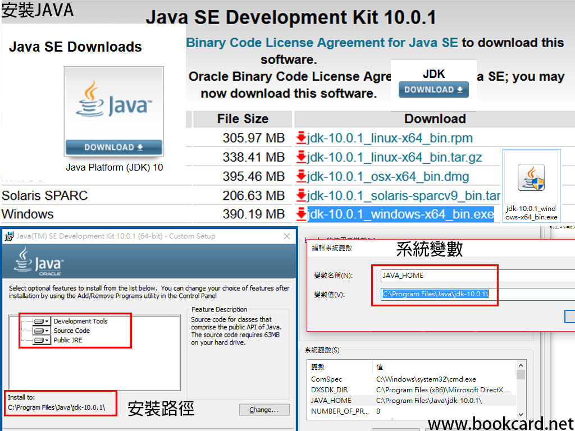Click the system variables list scrollbar down arrow
Image resolution: width=575 pixels, height=431 pixels.
521,414
